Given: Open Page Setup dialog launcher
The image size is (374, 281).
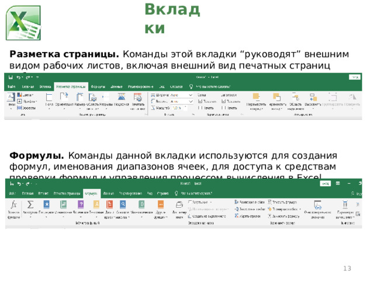Looking at the screenshot, I should pyautogui.click(x=146, y=115).
